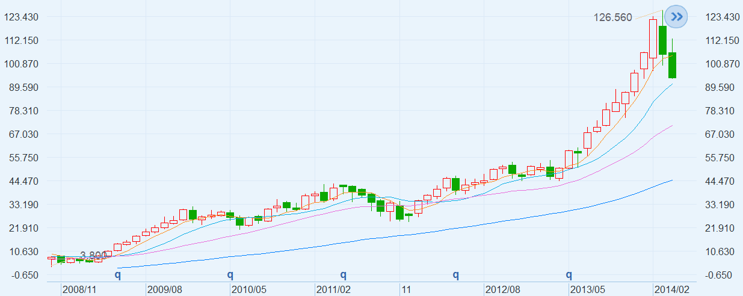Click the round double-arrow scroll forward button
743x296 pixels.
(x=676, y=17)
